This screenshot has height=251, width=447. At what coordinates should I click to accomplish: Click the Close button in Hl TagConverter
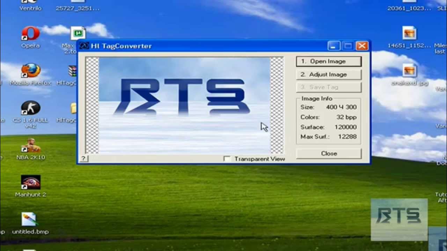point(329,153)
